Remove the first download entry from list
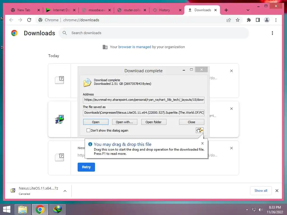This screenshot has width=287, height=215. click(231, 71)
